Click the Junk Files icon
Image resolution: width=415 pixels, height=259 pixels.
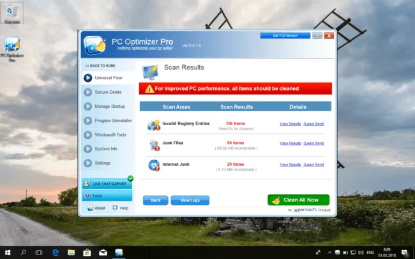tap(154, 145)
